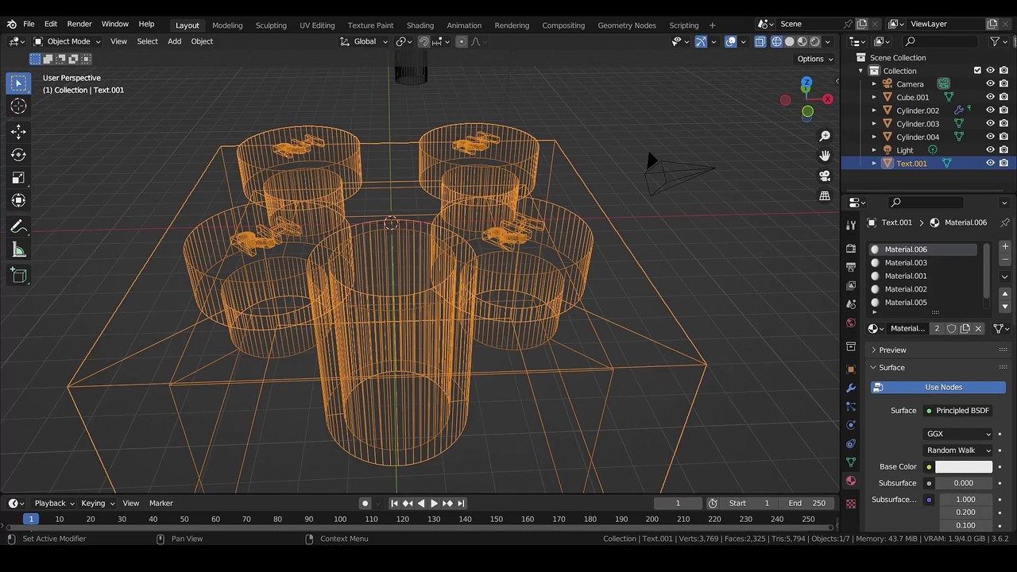Screen dimensions: 1017x572
Task: Open the Output properties tab
Action: coord(851,267)
